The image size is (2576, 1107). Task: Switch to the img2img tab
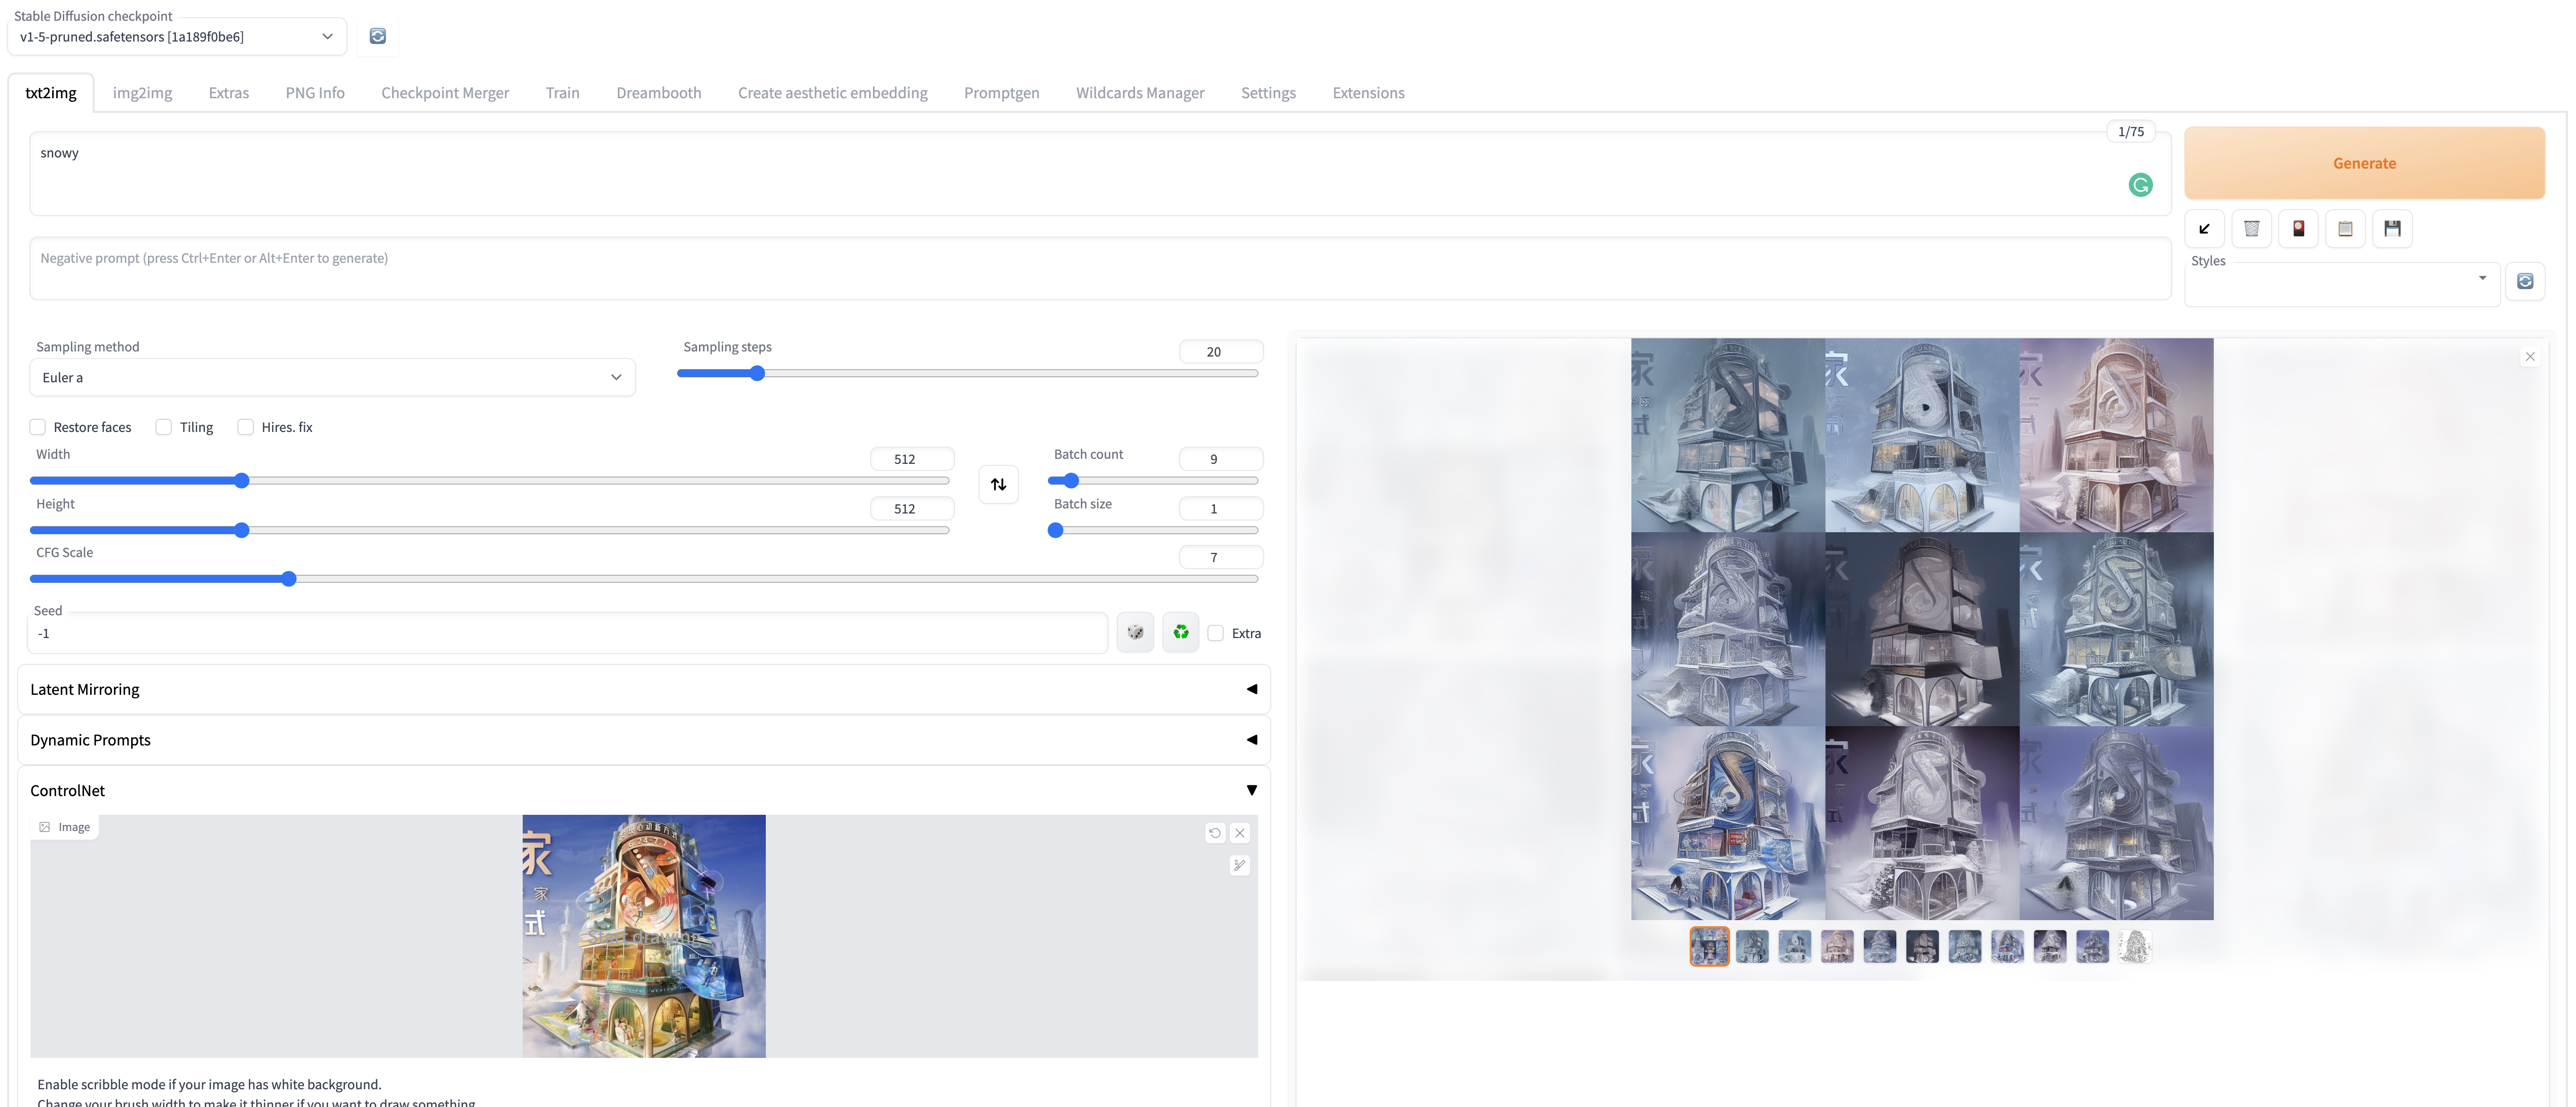[x=142, y=93]
